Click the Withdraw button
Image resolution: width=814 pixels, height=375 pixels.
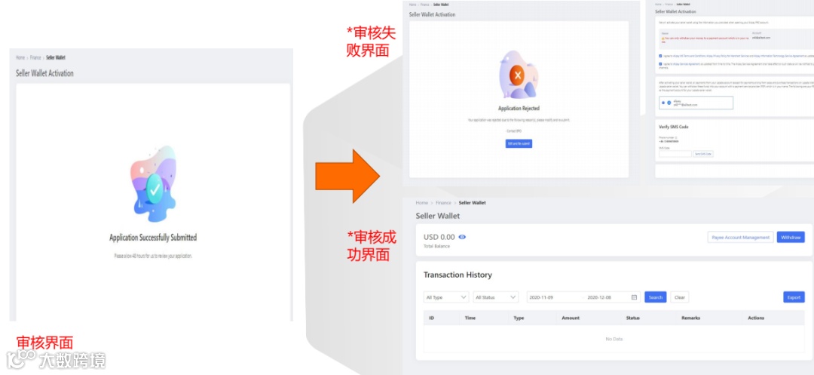[x=791, y=238]
